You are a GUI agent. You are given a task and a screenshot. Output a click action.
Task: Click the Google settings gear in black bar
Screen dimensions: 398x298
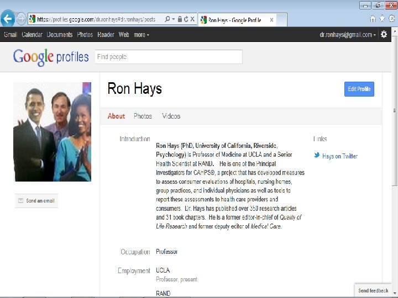[x=384, y=34]
